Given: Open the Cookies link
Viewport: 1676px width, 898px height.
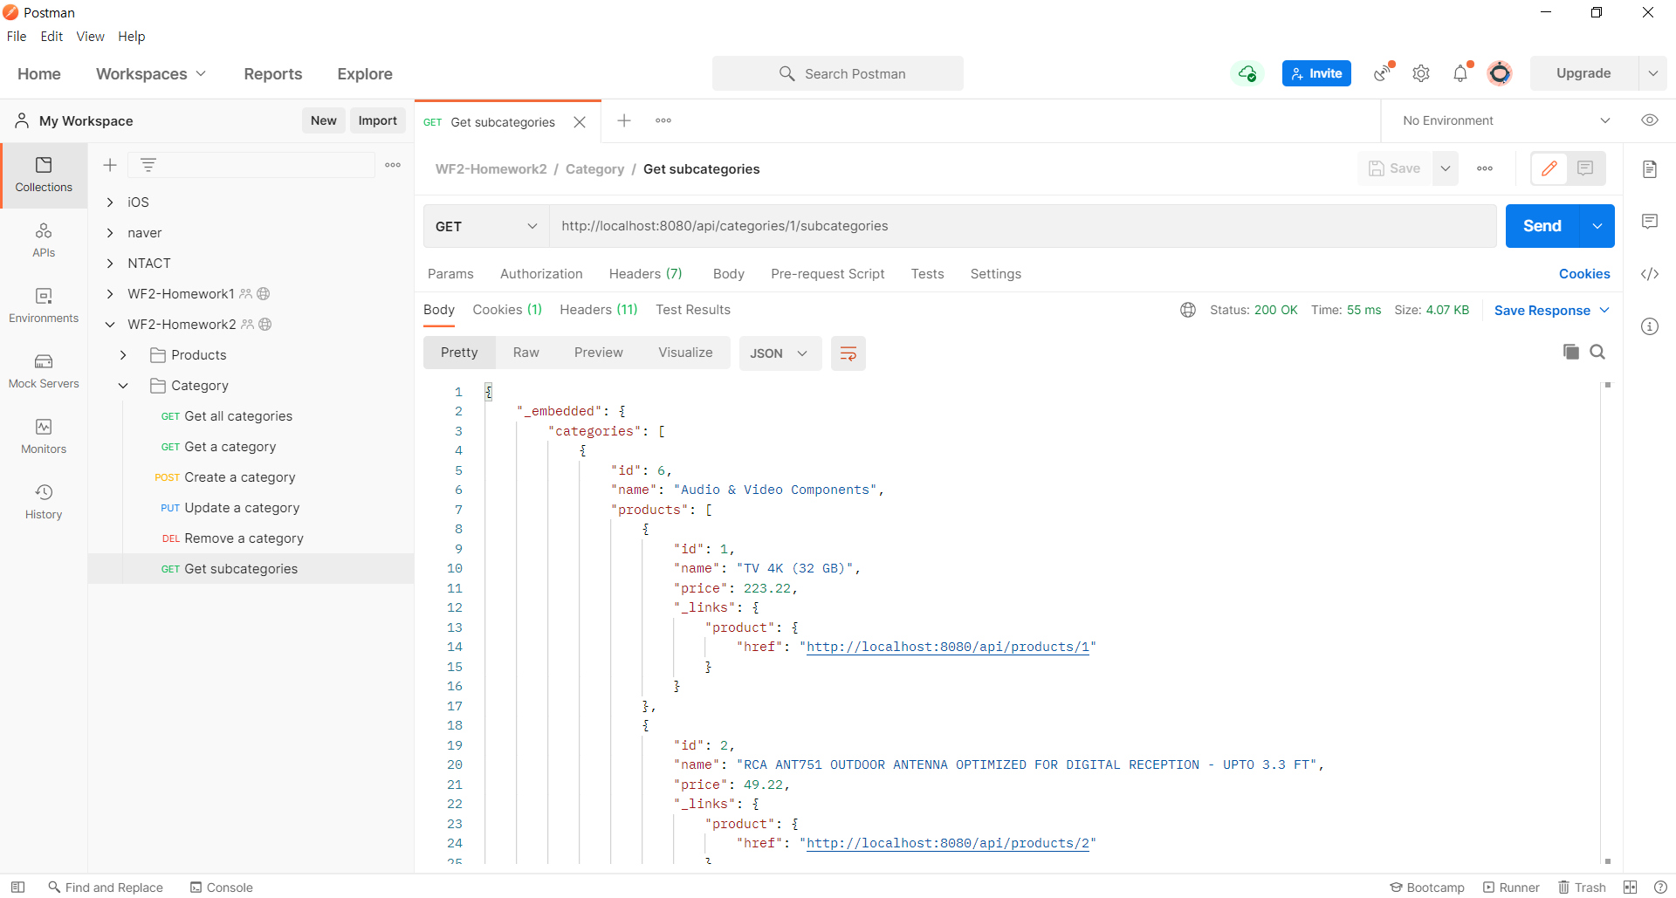Looking at the screenshot, I should (1584, 274).
